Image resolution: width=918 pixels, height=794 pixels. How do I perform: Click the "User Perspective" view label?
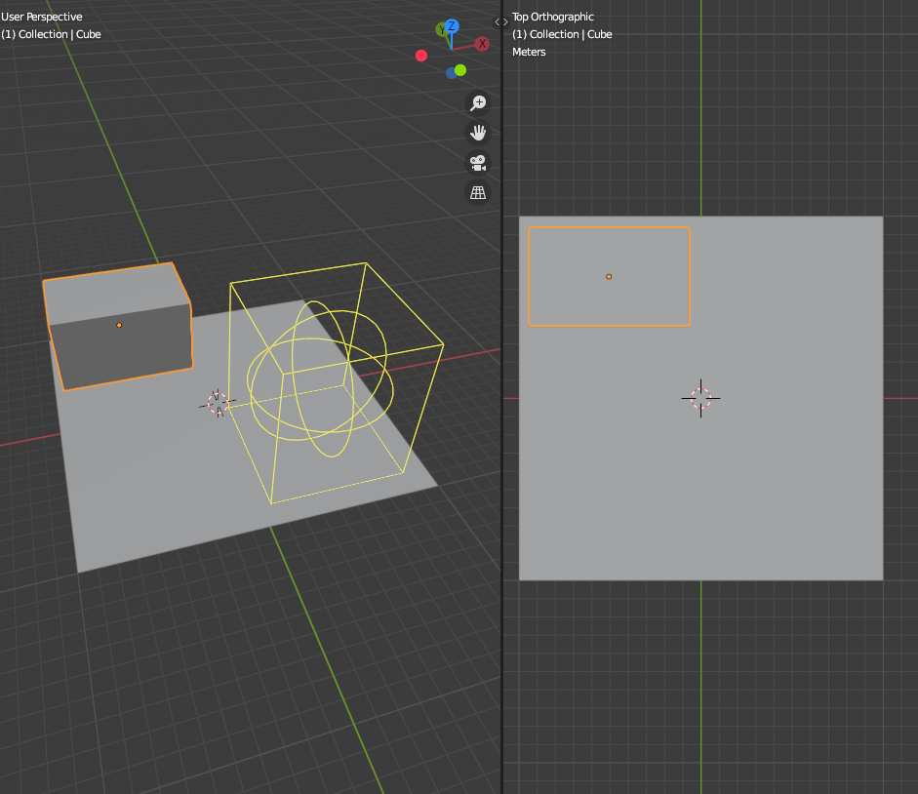coord(42,17)
